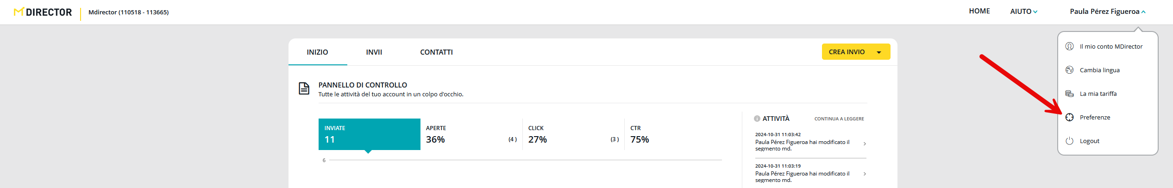The image size is (1173, 188).
Task: Select the INIZIO tab
Action: pyautogui.click(x=317, y=52)
